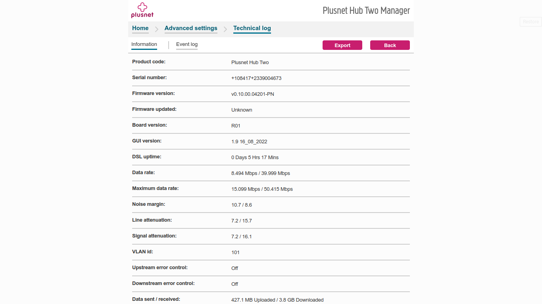This screenshot has width=542, height=304.
Task: Select the Information tab
Action: [x=144, y=44]
